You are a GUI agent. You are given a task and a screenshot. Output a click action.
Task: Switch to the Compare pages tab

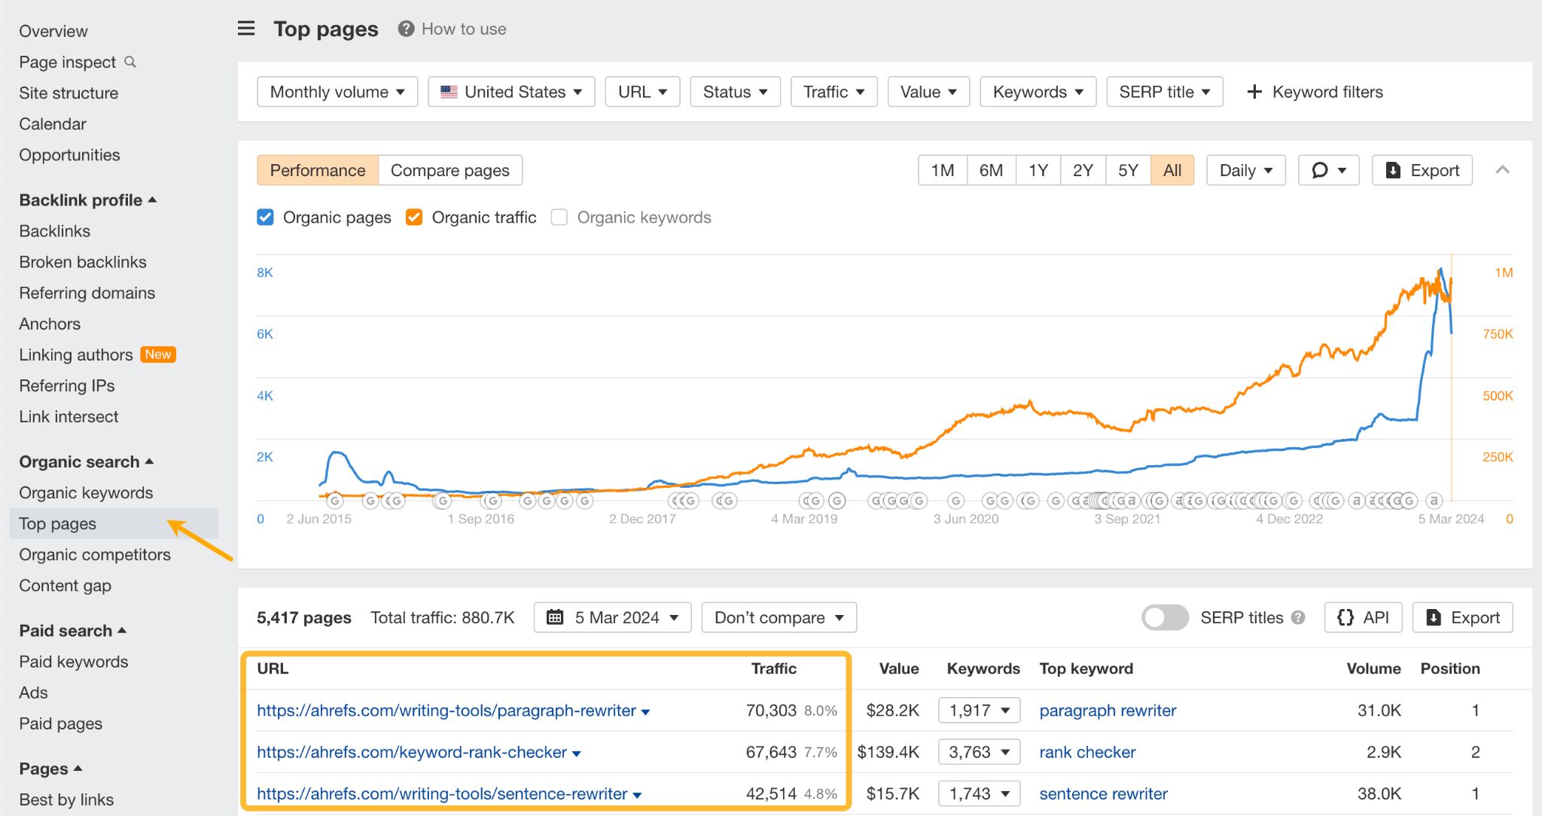(x=449, y=170)
